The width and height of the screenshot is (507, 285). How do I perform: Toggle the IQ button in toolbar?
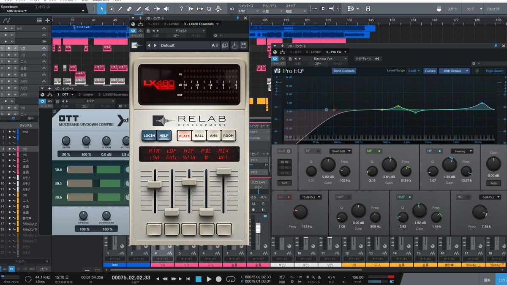(232, 8)
